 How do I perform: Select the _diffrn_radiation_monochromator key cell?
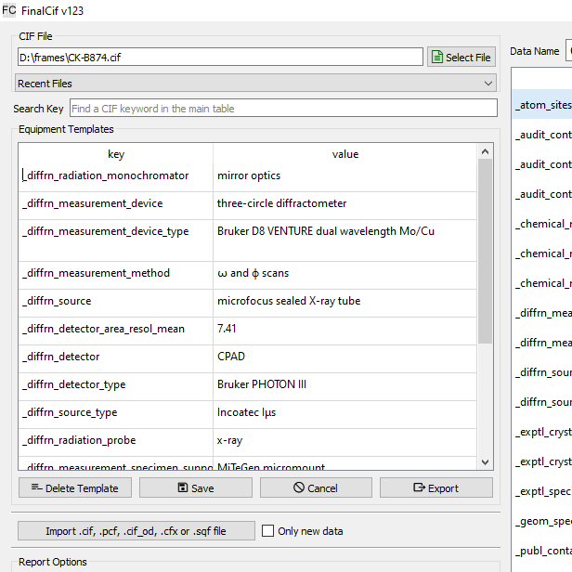(115, 175)
